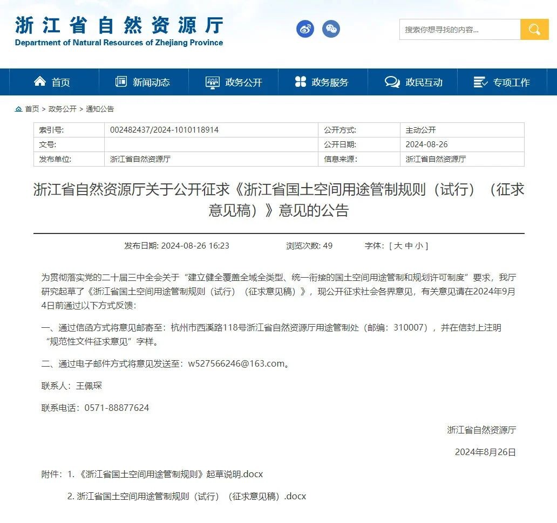Click the news icon beside 新闻动态

coord(121,81)
